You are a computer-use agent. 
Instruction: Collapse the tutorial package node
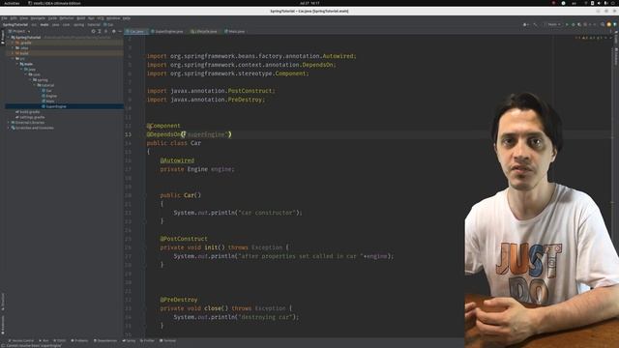pyautogui.click(x=35, y=85)
